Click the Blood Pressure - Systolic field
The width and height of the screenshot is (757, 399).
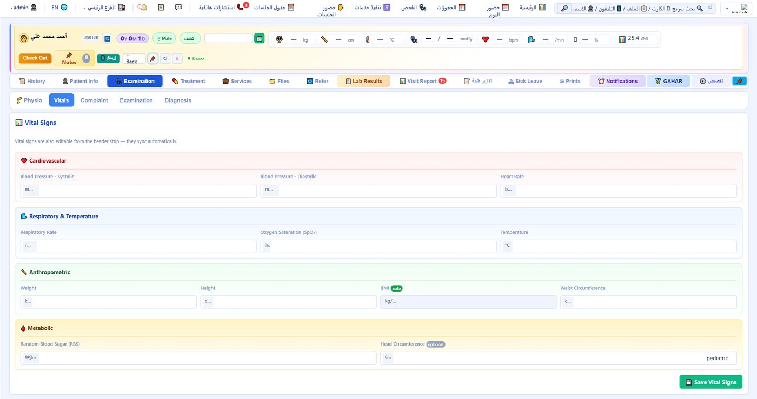[138, 191]
